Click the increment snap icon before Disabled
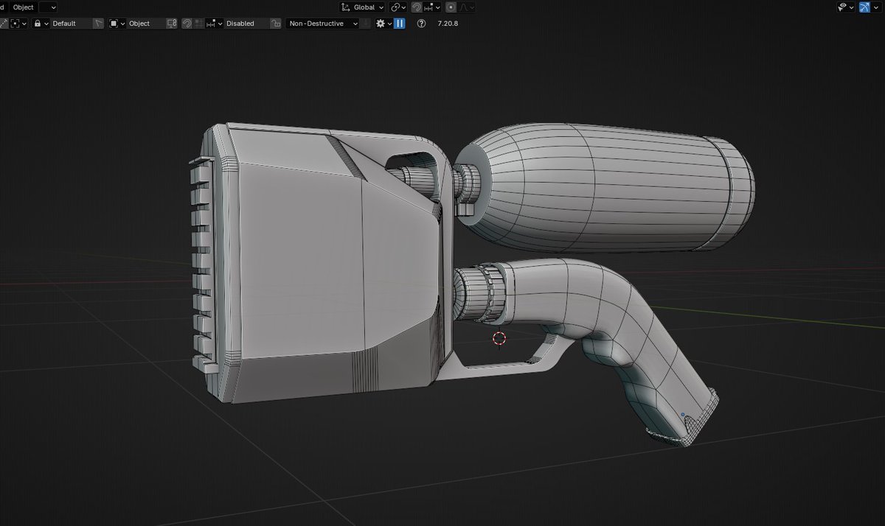The image size is (885, 526). pyautogui.click(x=215, y=24)
